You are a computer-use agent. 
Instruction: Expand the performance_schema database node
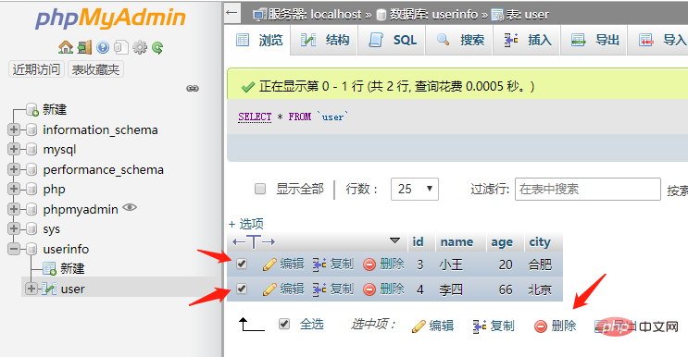coord(14,169)
